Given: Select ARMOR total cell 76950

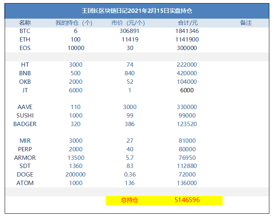Looking at the screenshot, I should pyautogui.click(x=187, y=158).
